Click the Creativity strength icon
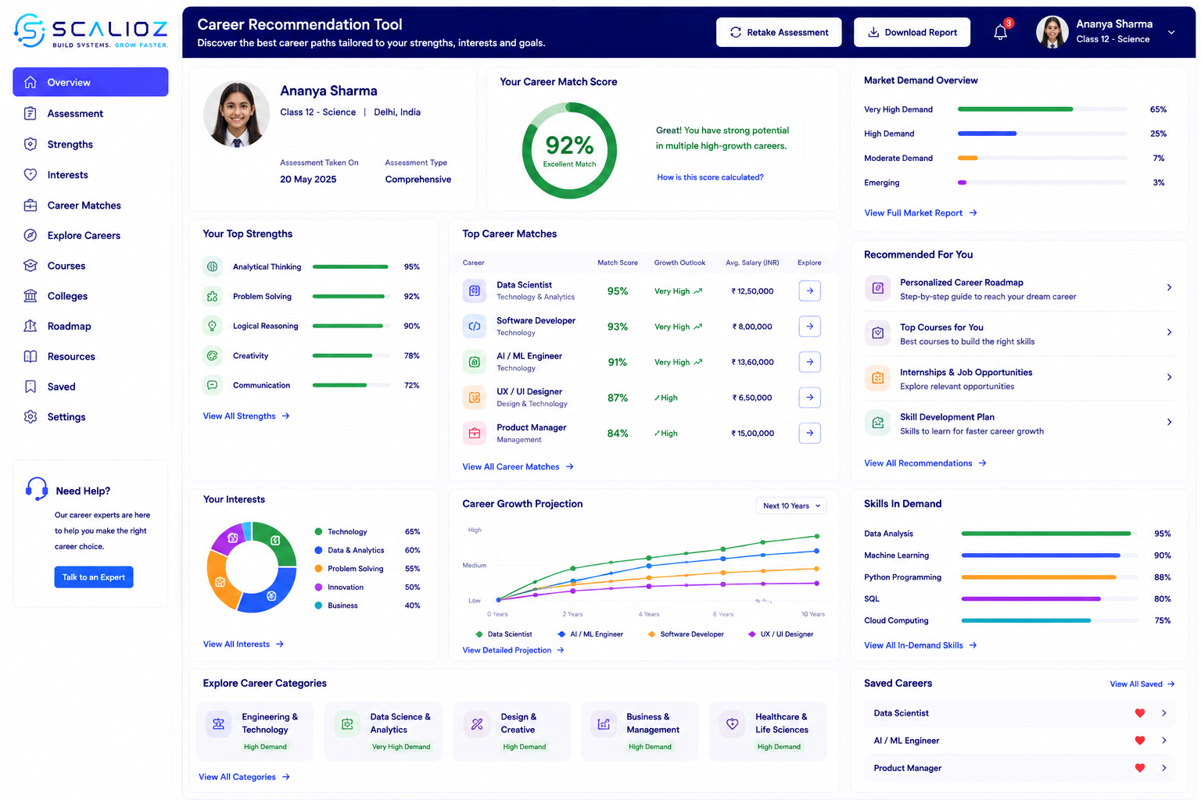The image size is (1201, 800). coord(212,355)
